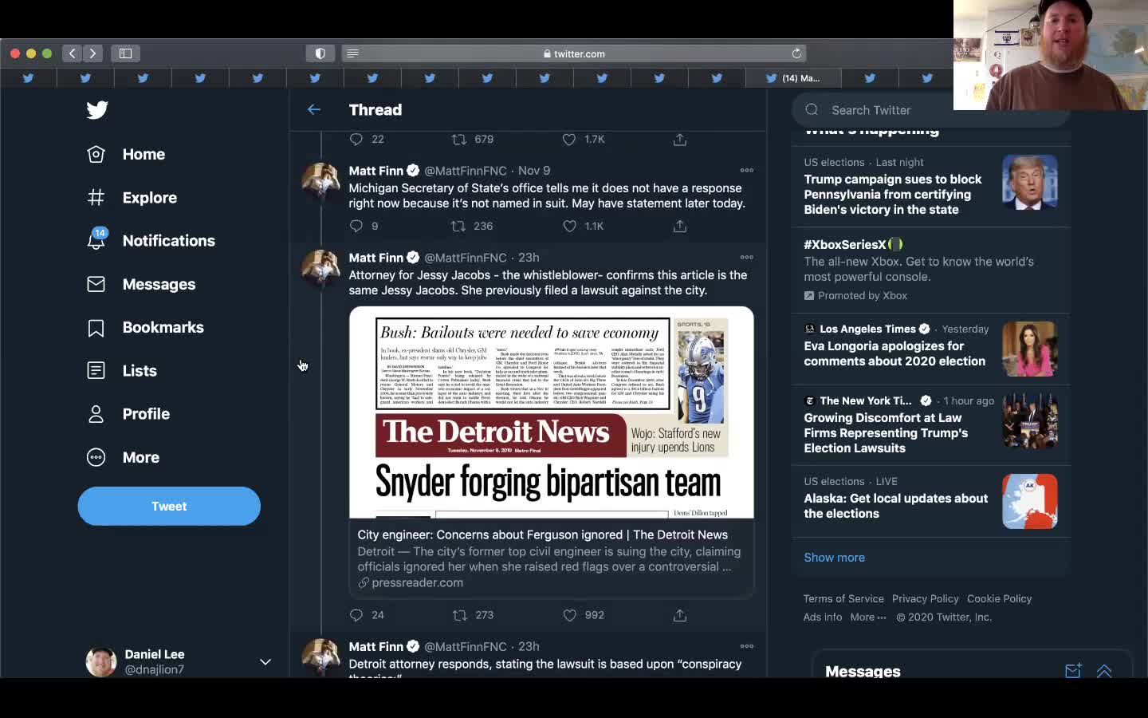Click Safari's back navigation button
1148x718 pixels.
[x=72, y=53]
